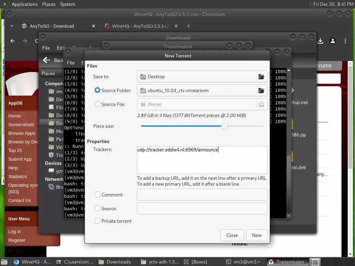The height and width of the screenshot is (266, 355).
Task: Open the Places menu in top panel
Action: [x=49, y=4]
